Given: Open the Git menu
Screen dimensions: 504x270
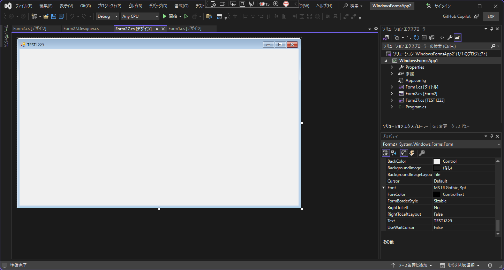Looking at the screenshot, I should pos(85,6).
